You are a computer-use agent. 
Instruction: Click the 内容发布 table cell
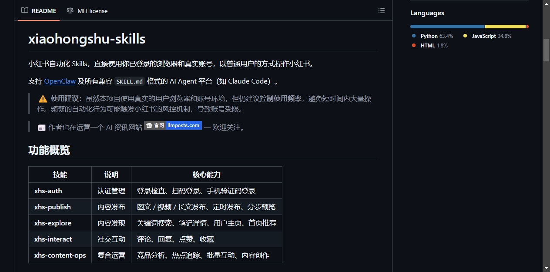[111, 207]
